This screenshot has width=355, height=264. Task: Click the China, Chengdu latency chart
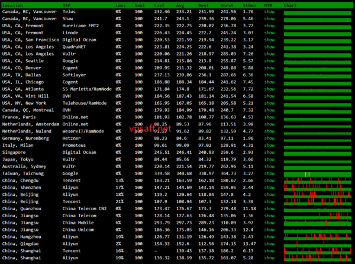pos(317,181)
